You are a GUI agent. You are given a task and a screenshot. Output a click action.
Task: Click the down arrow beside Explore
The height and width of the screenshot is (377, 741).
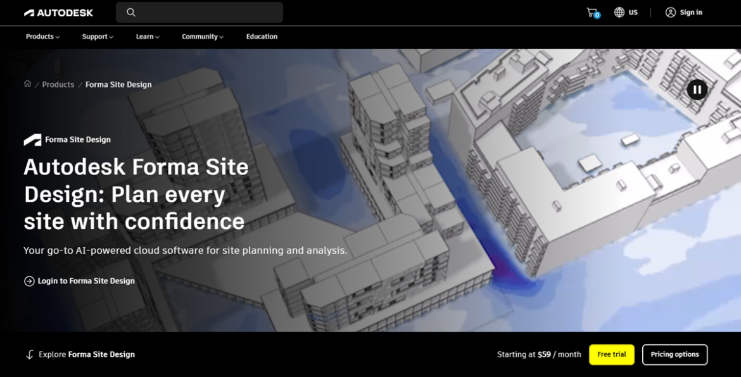click(29, 355)
